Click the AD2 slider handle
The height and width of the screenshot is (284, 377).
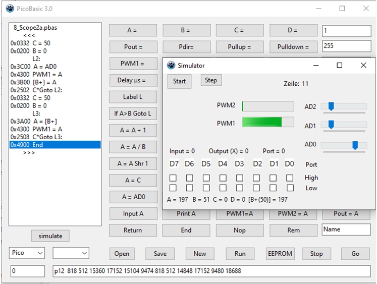point(331,106)
